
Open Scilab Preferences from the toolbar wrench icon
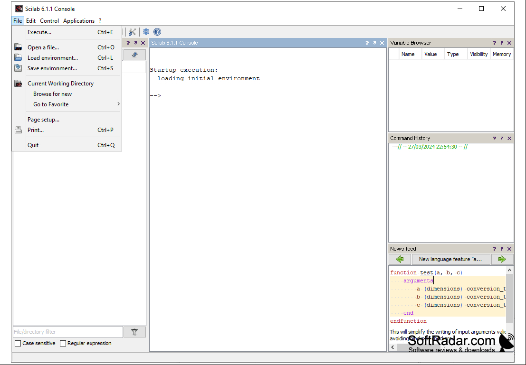(x=132, y=32)
